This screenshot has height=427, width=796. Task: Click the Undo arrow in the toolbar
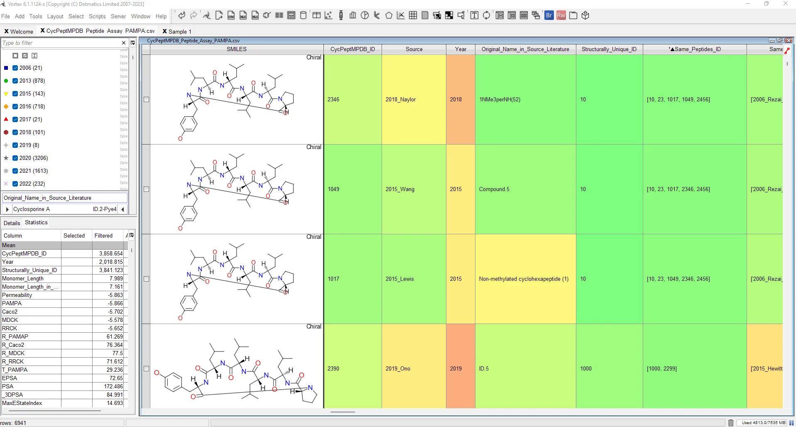coord(181,15)
